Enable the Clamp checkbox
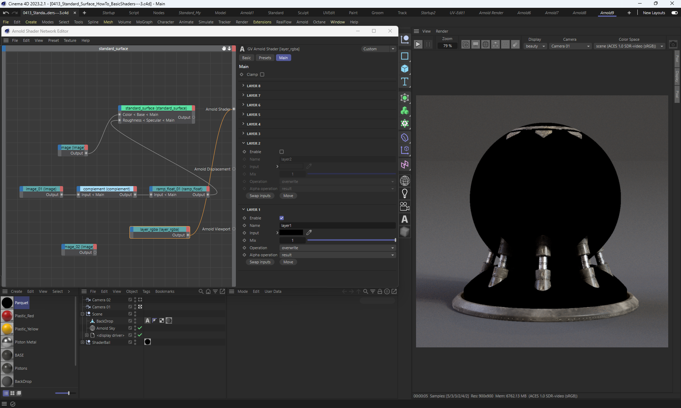The width and height of the screenshot is (681, 408). [x=262, y=74]
